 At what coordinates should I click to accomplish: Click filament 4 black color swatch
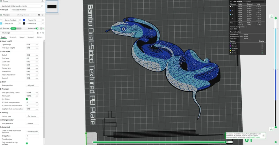pos(24,23)
